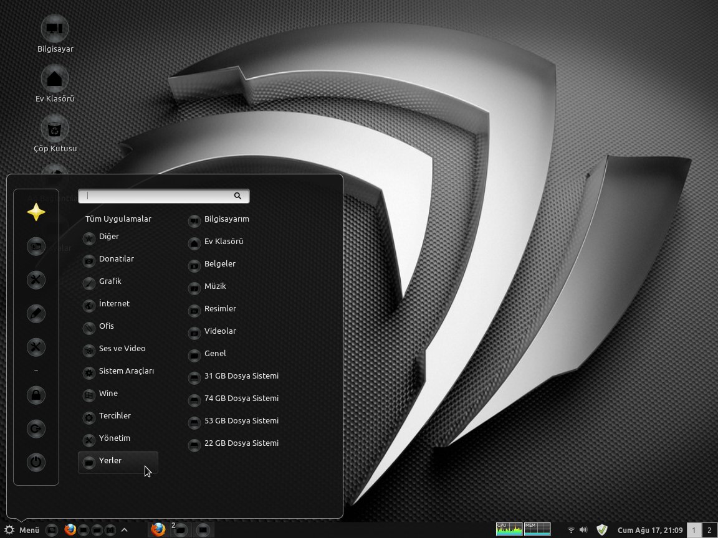Select the Grafik category
Viewport: 718px width, 538px height.
(x=118, y=281)
